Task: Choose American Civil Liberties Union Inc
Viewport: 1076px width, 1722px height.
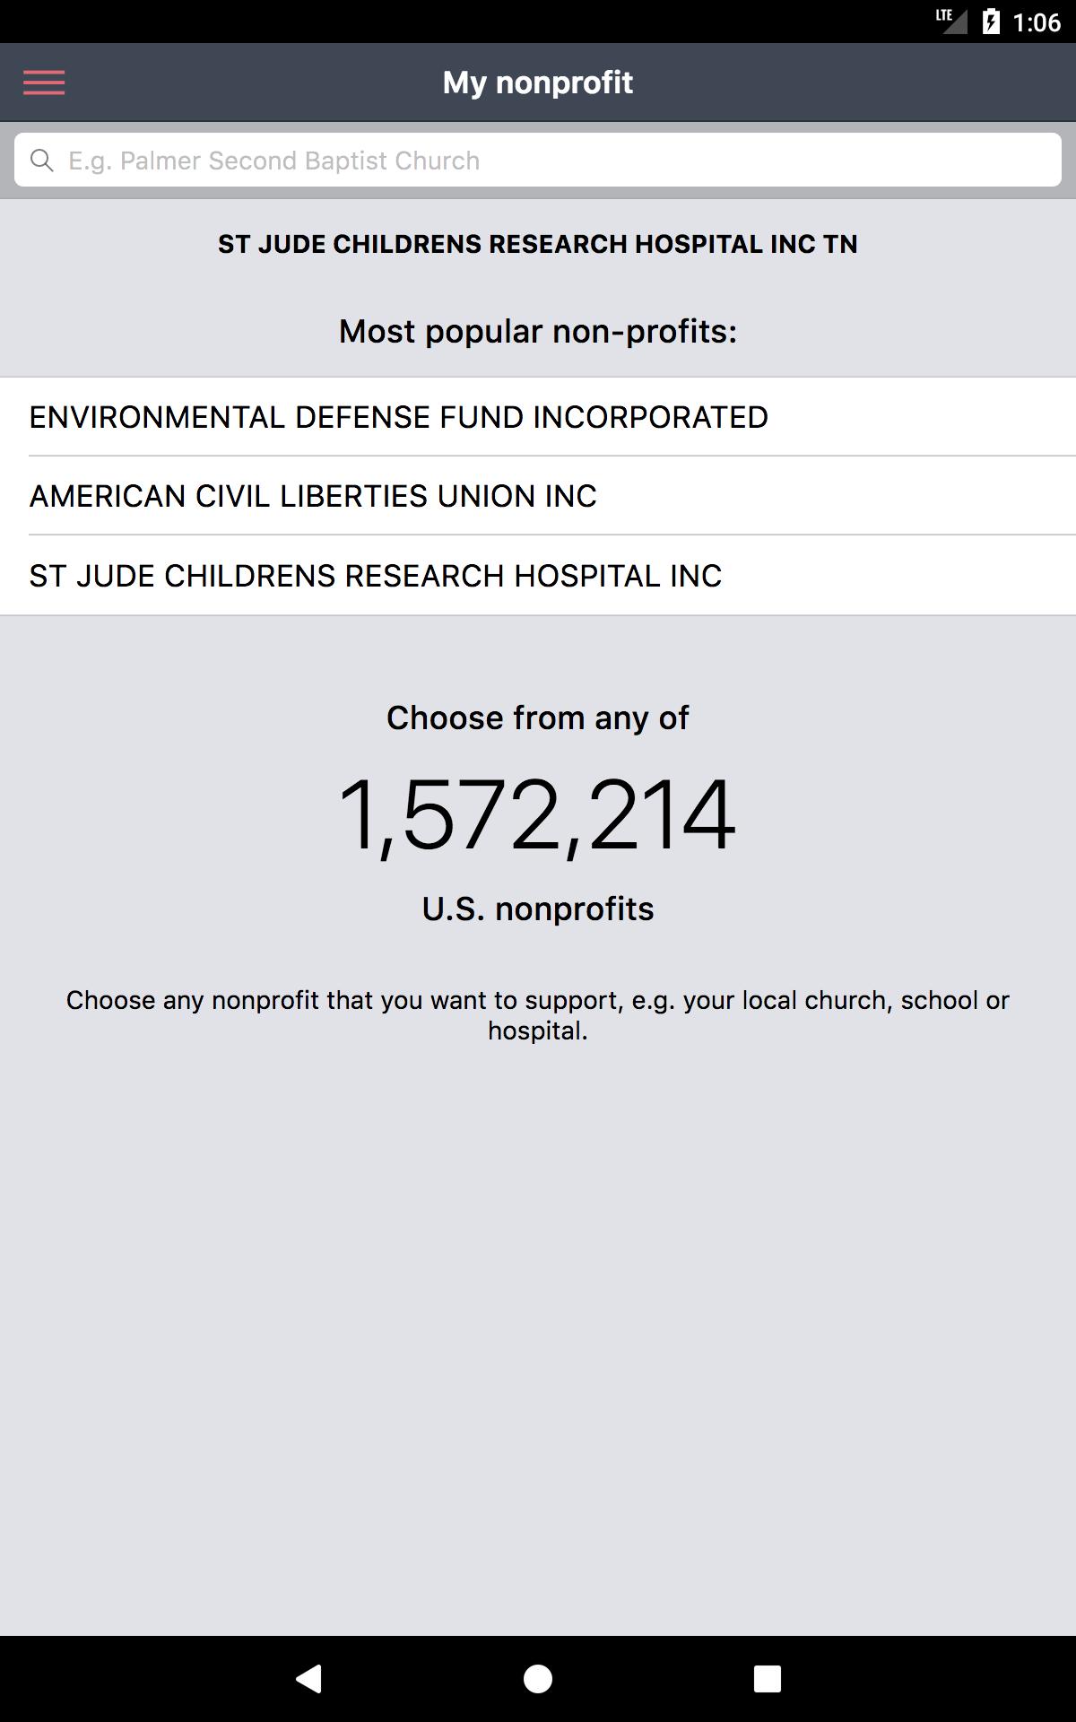Action: pos(313,496)
